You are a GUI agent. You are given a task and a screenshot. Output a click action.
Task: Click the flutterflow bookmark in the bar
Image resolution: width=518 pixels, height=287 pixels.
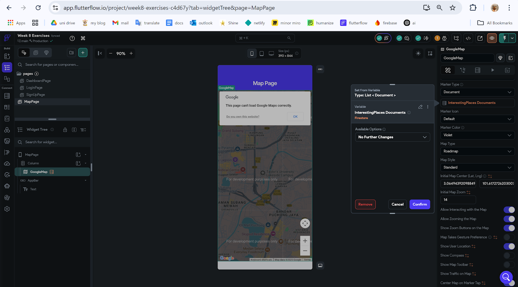click(354, 23)
